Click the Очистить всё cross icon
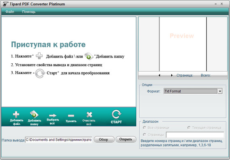This screenshot has height=160, width=230. click(x=89, y=115)
